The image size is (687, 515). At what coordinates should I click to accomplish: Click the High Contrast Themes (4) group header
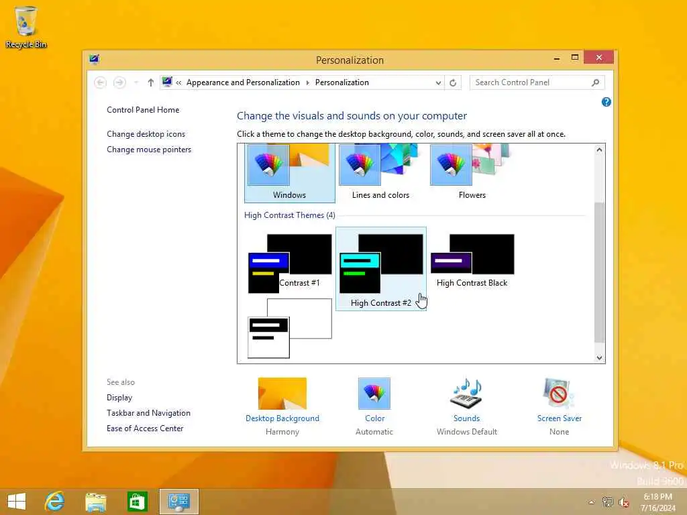point(290,215)
